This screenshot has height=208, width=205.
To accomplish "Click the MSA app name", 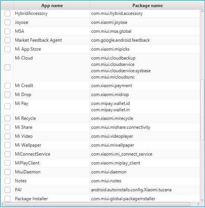I will click(x=19, y=31).
